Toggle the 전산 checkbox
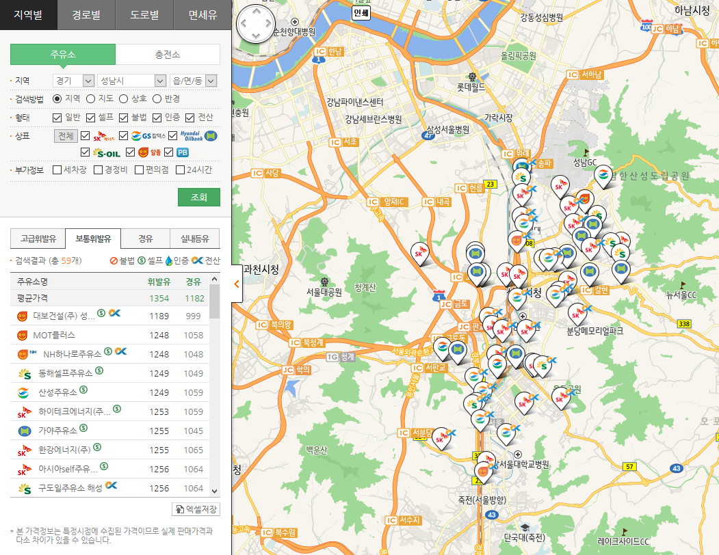Screen dimensions: 719x555 189,118
